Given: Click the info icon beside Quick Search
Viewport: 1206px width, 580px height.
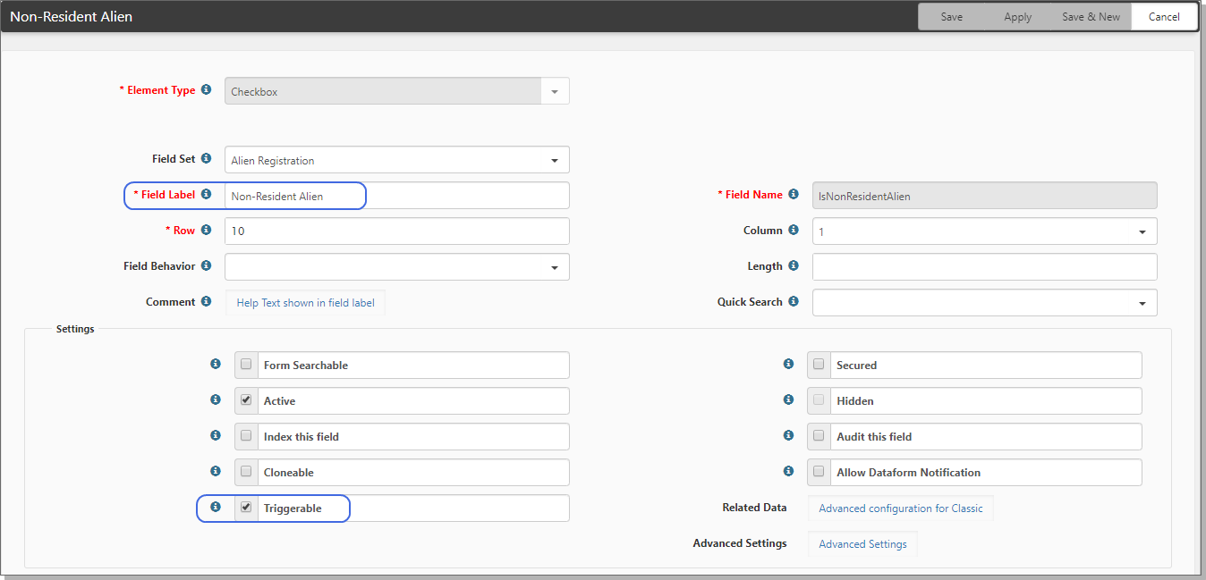Looking at the screenshot, I should [794, 302].
